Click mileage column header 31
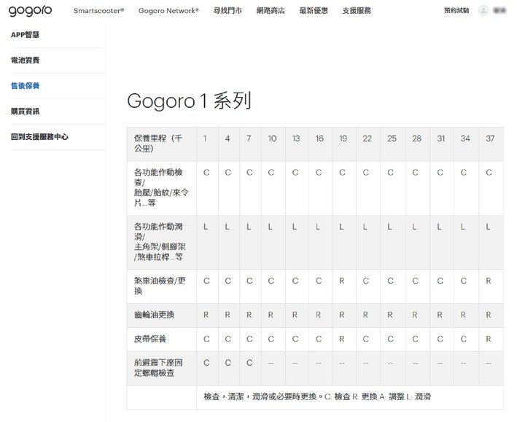The image size is (525, 422). pos(441,138)
